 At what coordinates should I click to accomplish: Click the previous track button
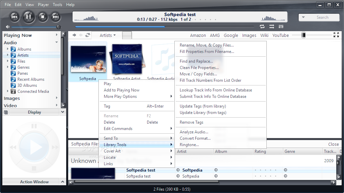click(14, 17)
